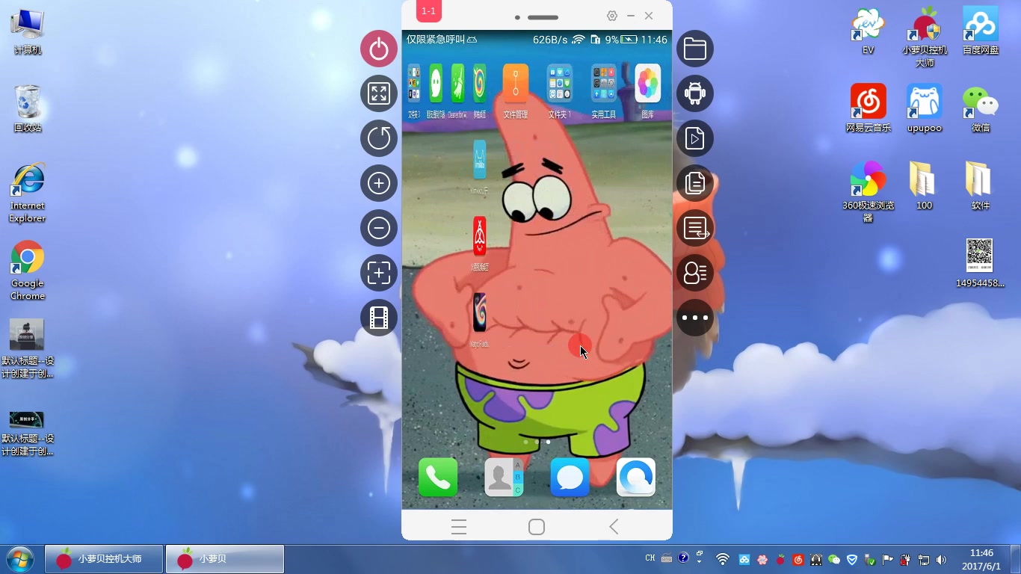The height and width of the screenshot is (574, 1021).
Task: Click the blue help question-mark tray icon
Action: (x=683, y=558)
